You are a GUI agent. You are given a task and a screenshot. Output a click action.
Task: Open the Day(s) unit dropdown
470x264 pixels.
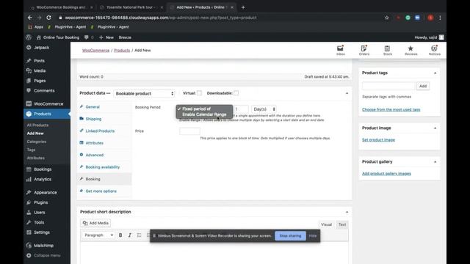point(264,109)
